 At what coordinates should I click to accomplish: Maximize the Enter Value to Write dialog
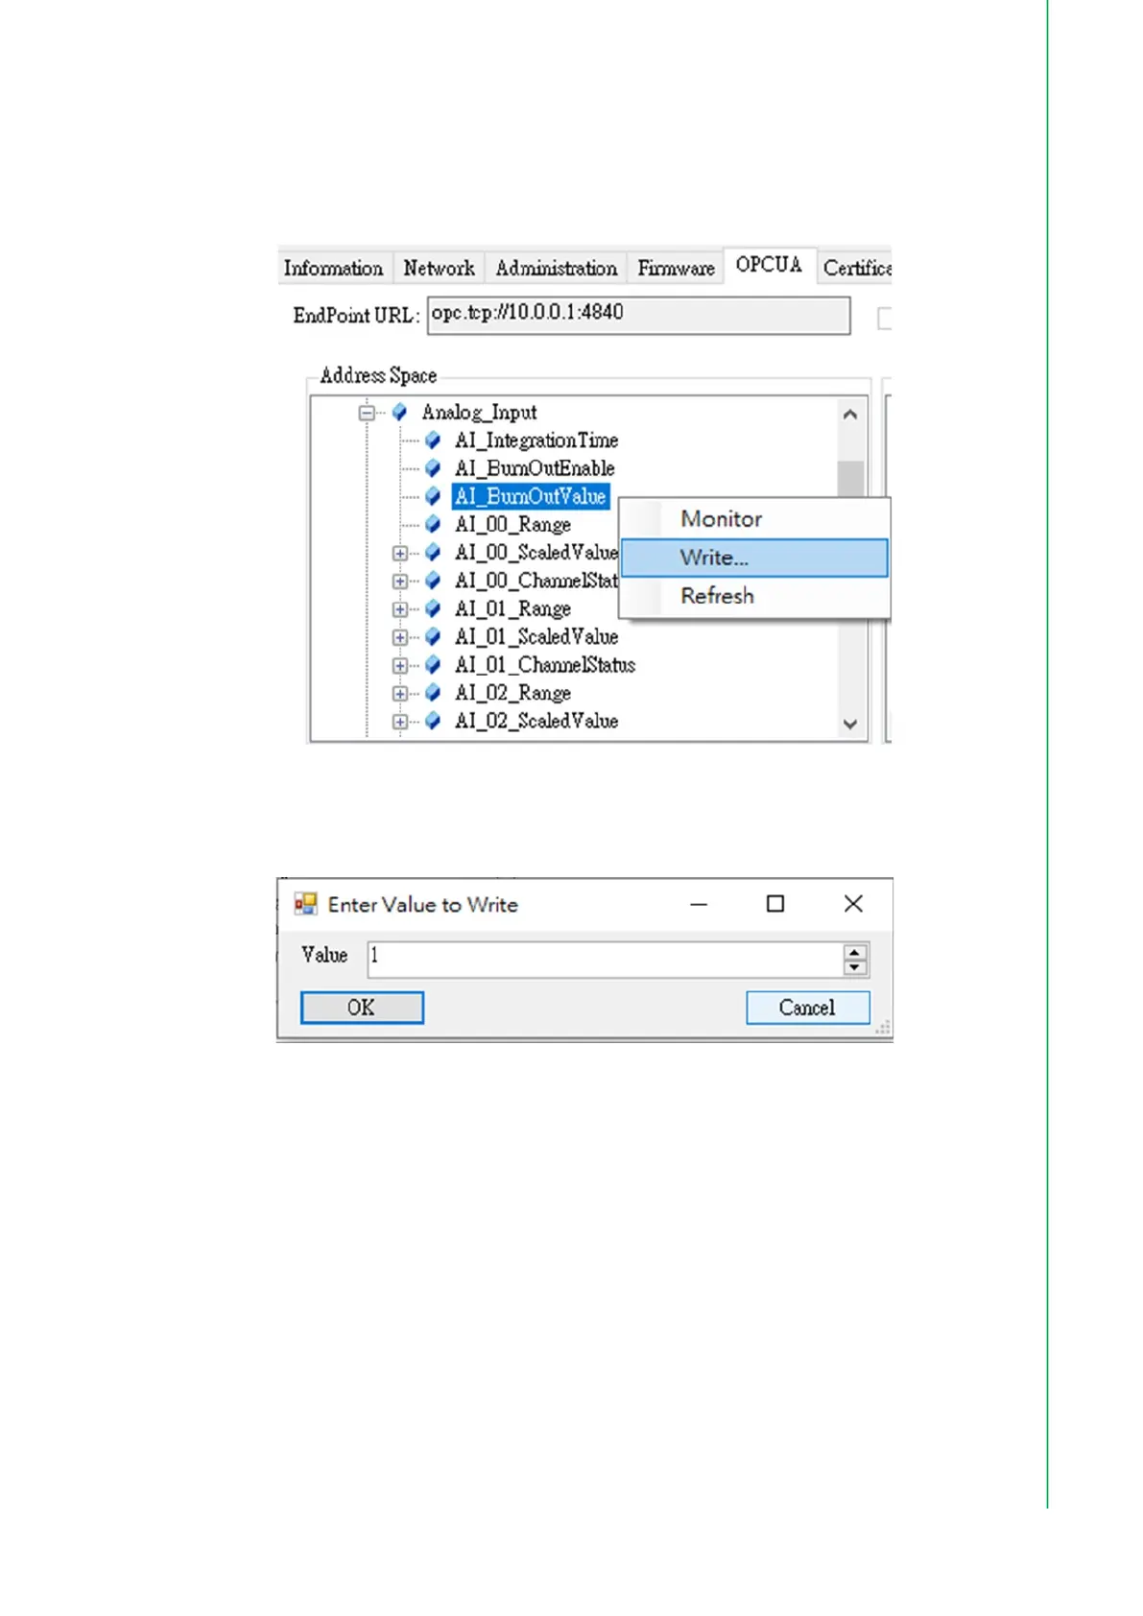pos(775,904)
